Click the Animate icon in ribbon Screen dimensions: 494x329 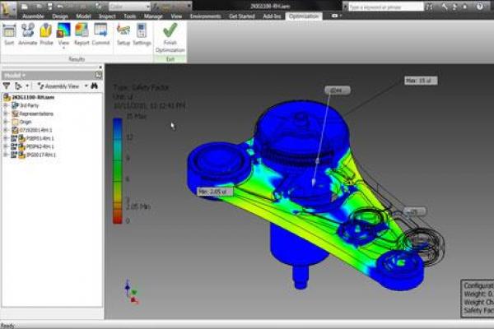pyautogui.click(x=27, y=33)
